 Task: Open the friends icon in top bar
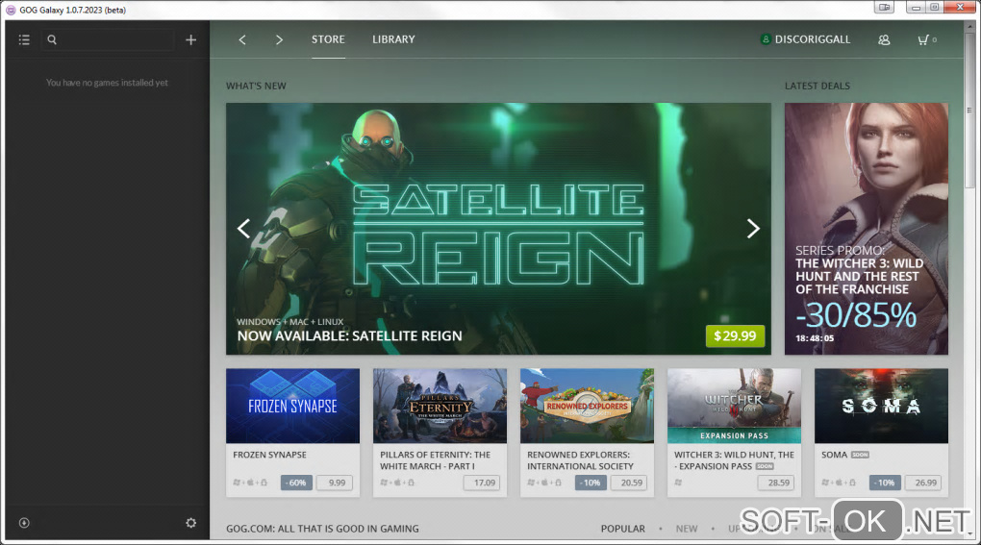884,39
